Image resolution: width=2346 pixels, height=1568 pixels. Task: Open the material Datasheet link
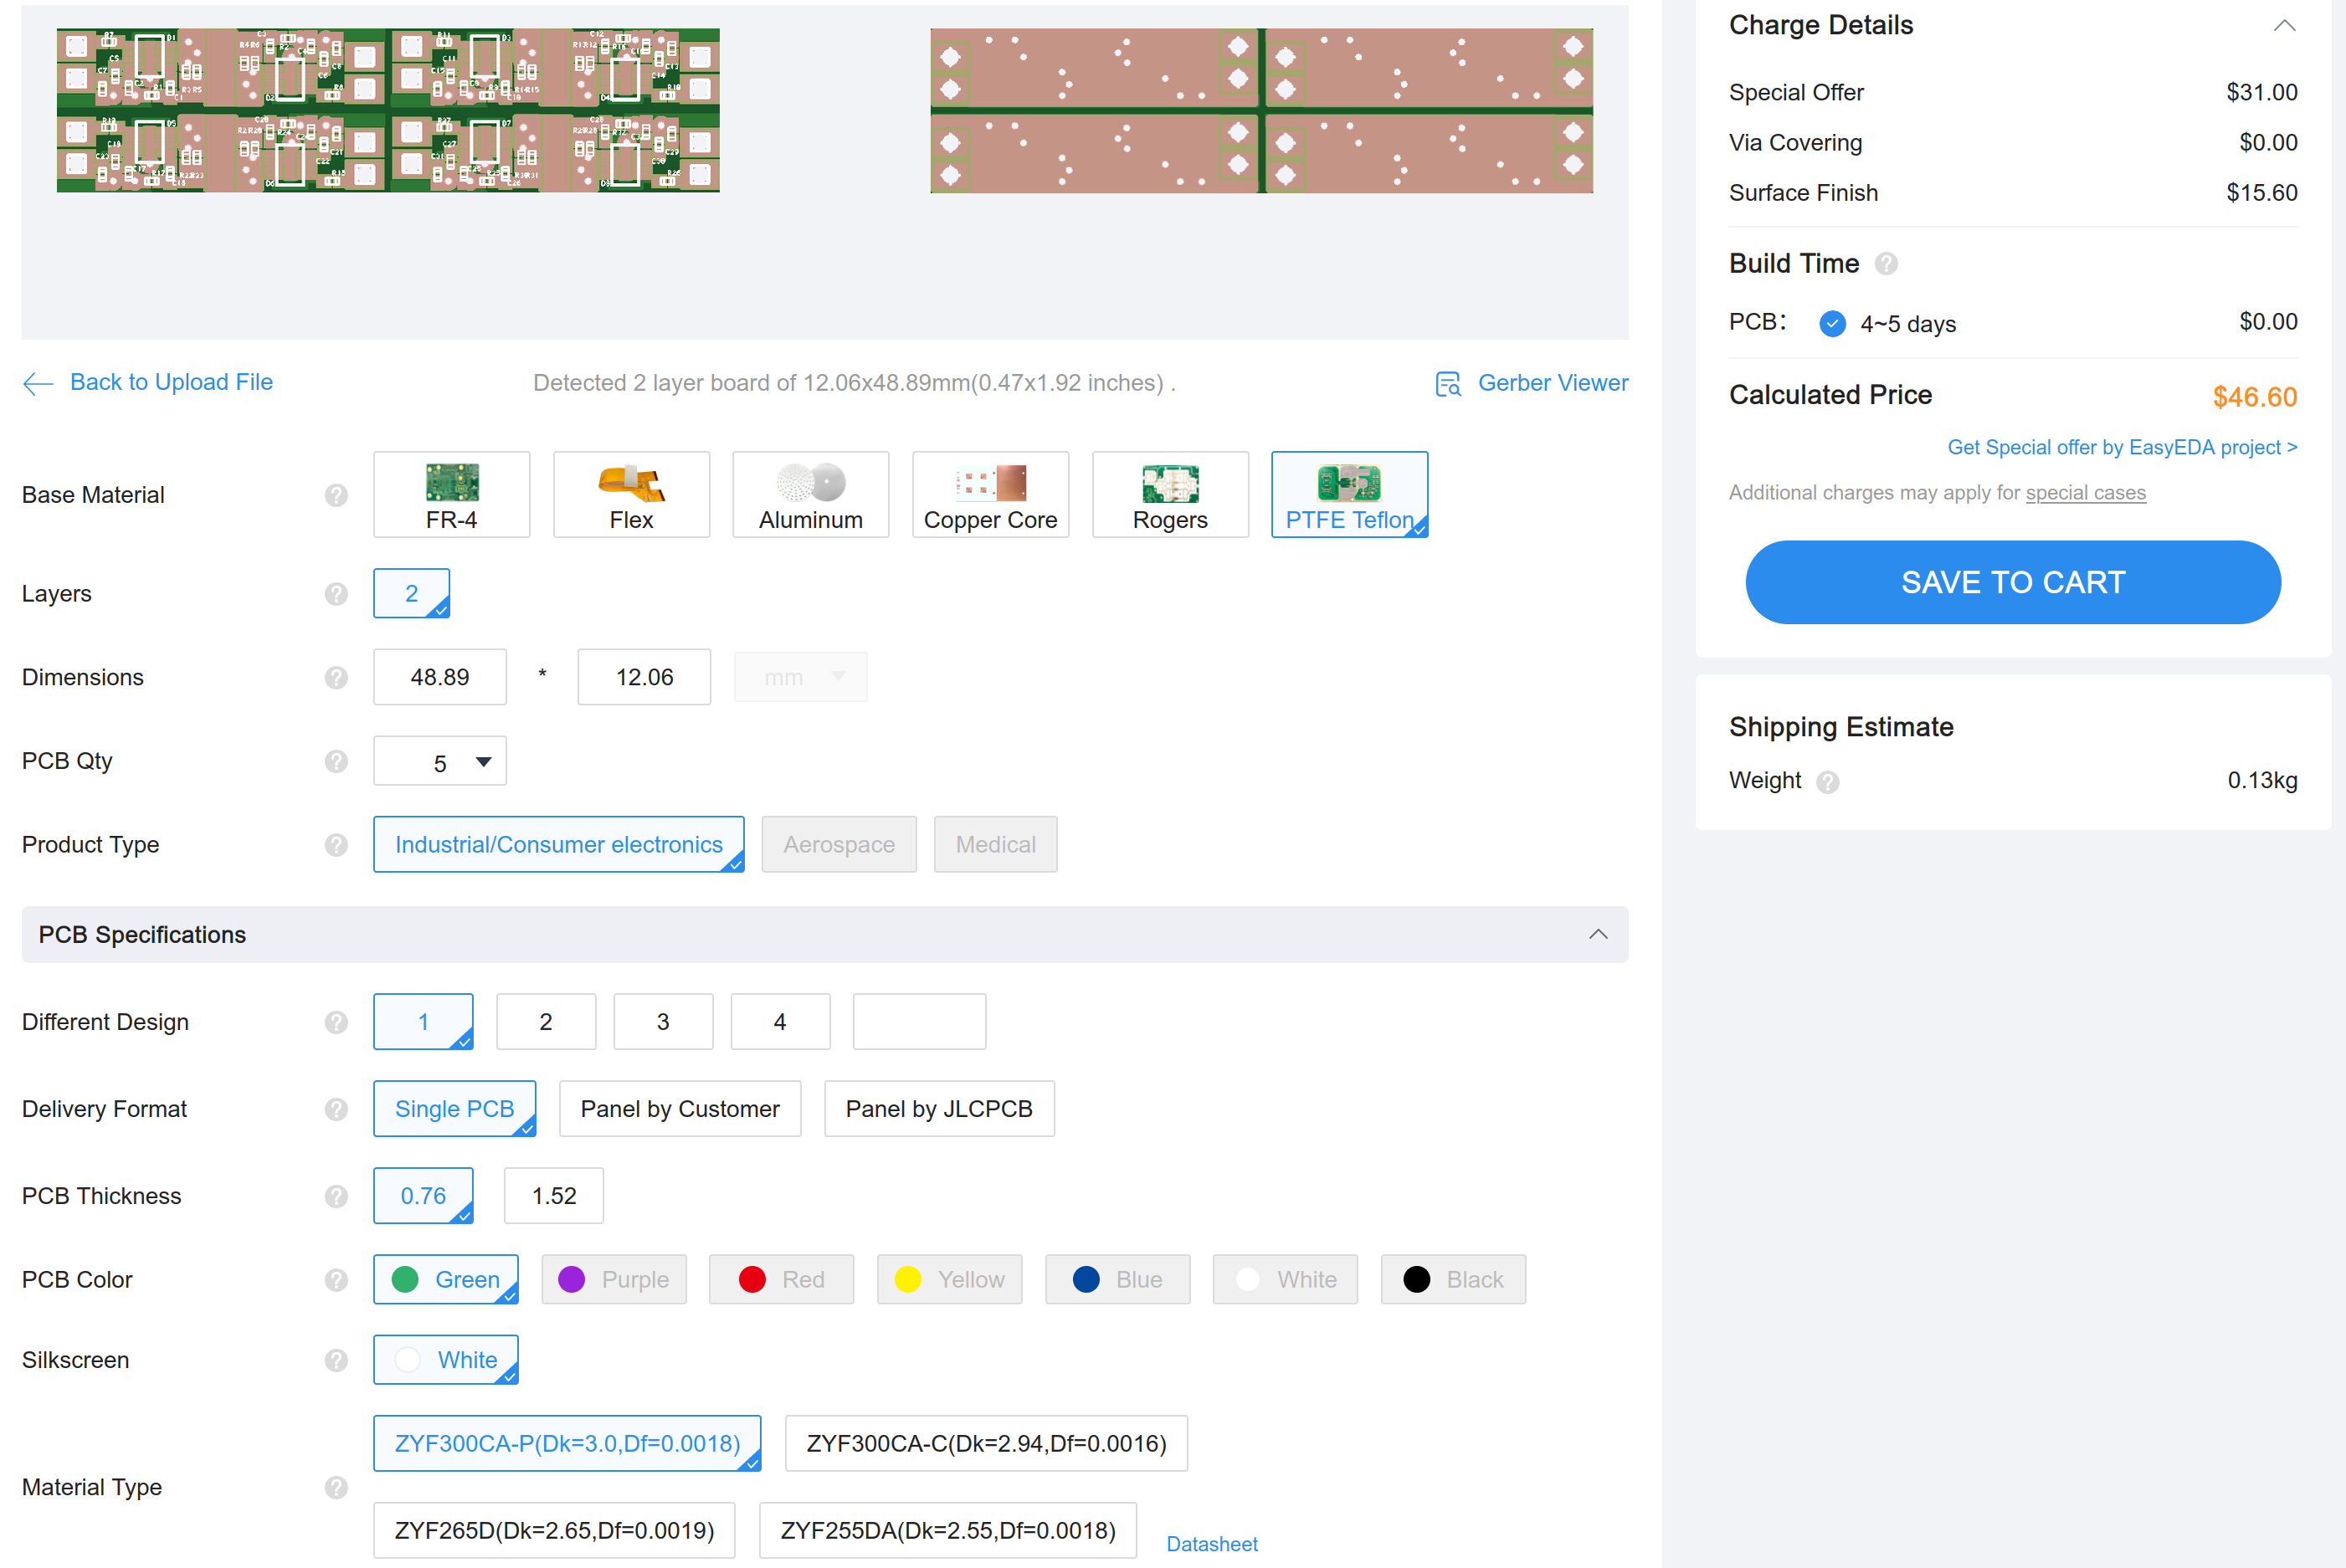[x=1211, y=1544]
